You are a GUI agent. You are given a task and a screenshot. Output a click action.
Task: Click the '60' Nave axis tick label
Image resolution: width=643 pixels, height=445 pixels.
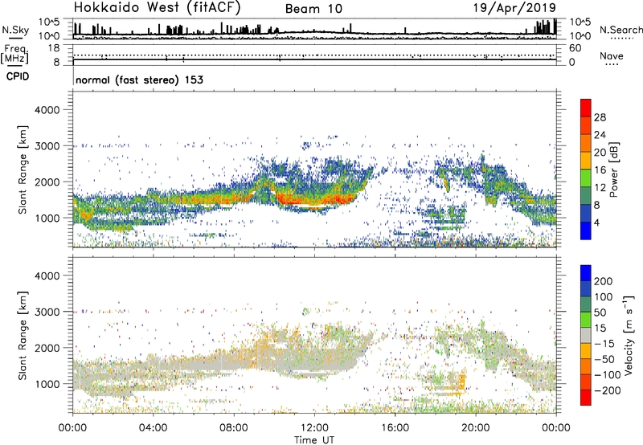click(575, 48)
